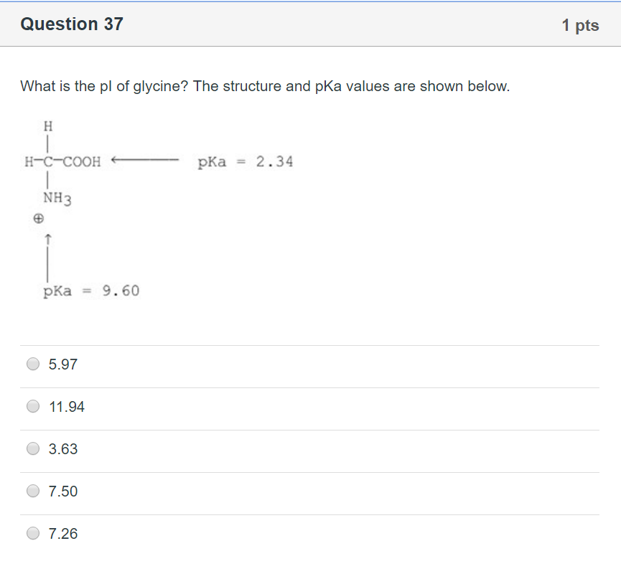Image resolution: width=621 pixels, height=574 pixels.
Task: Click the pKa 9.60 annotation
Action: [90, 291]
